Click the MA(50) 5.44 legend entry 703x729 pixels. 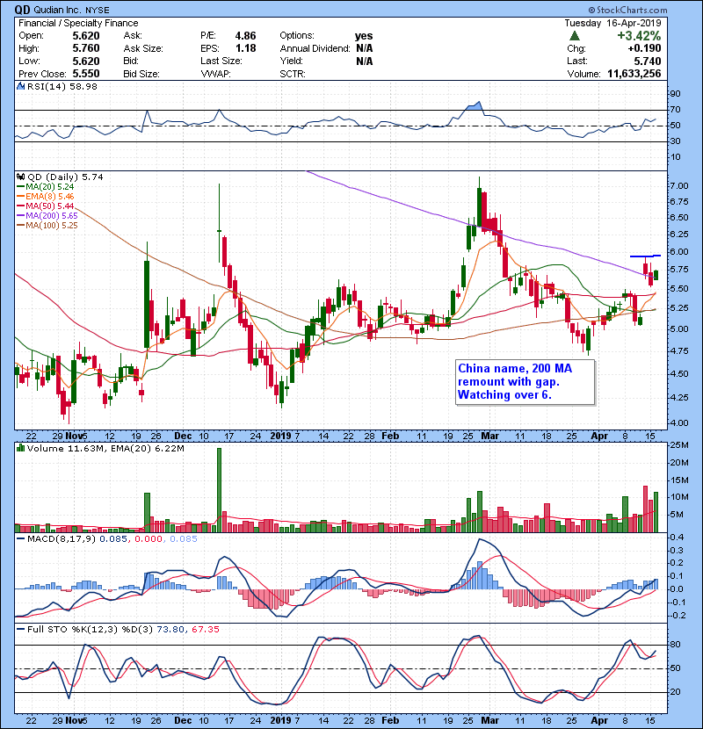click(x=45, y=206)
